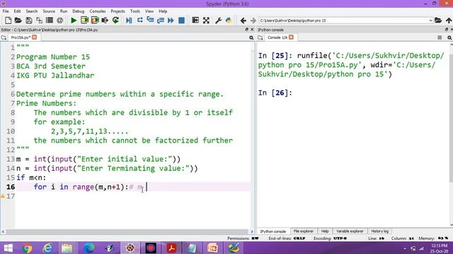
Task: Save the current file
Action: (28, 20)
